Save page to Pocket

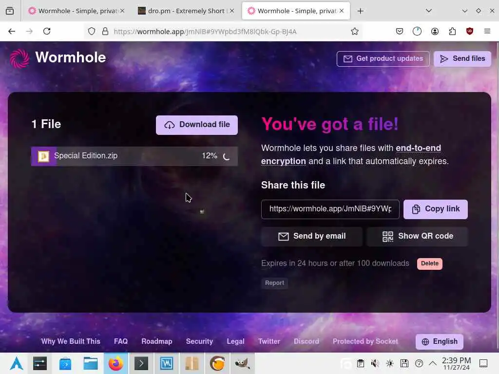point(400,31)
